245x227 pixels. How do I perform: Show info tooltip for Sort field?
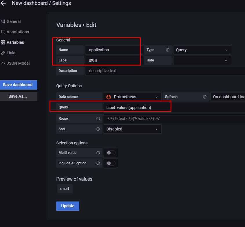[x=98, y=129]
